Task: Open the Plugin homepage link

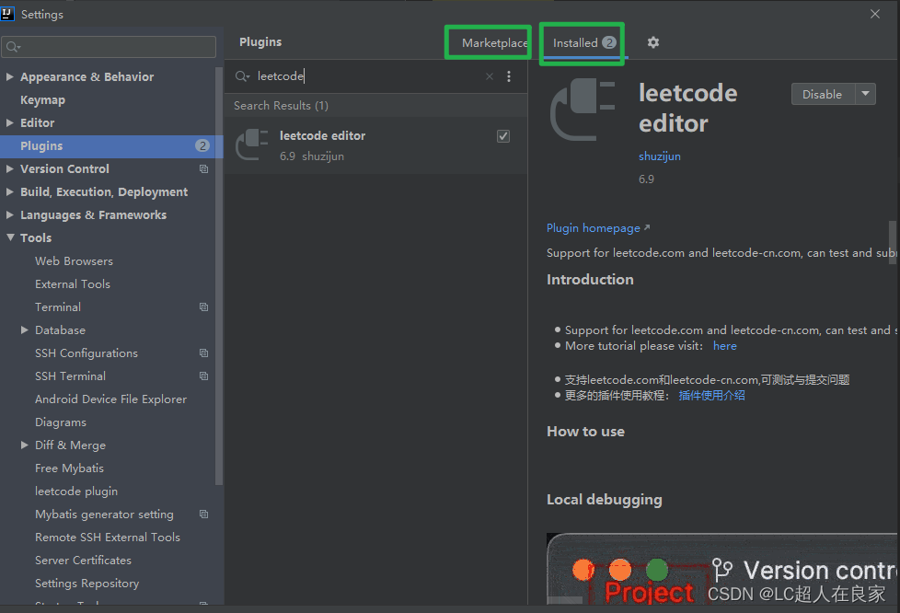Action: [x=598, y=228]
